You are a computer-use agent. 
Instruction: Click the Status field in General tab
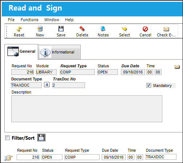(107, 72)
